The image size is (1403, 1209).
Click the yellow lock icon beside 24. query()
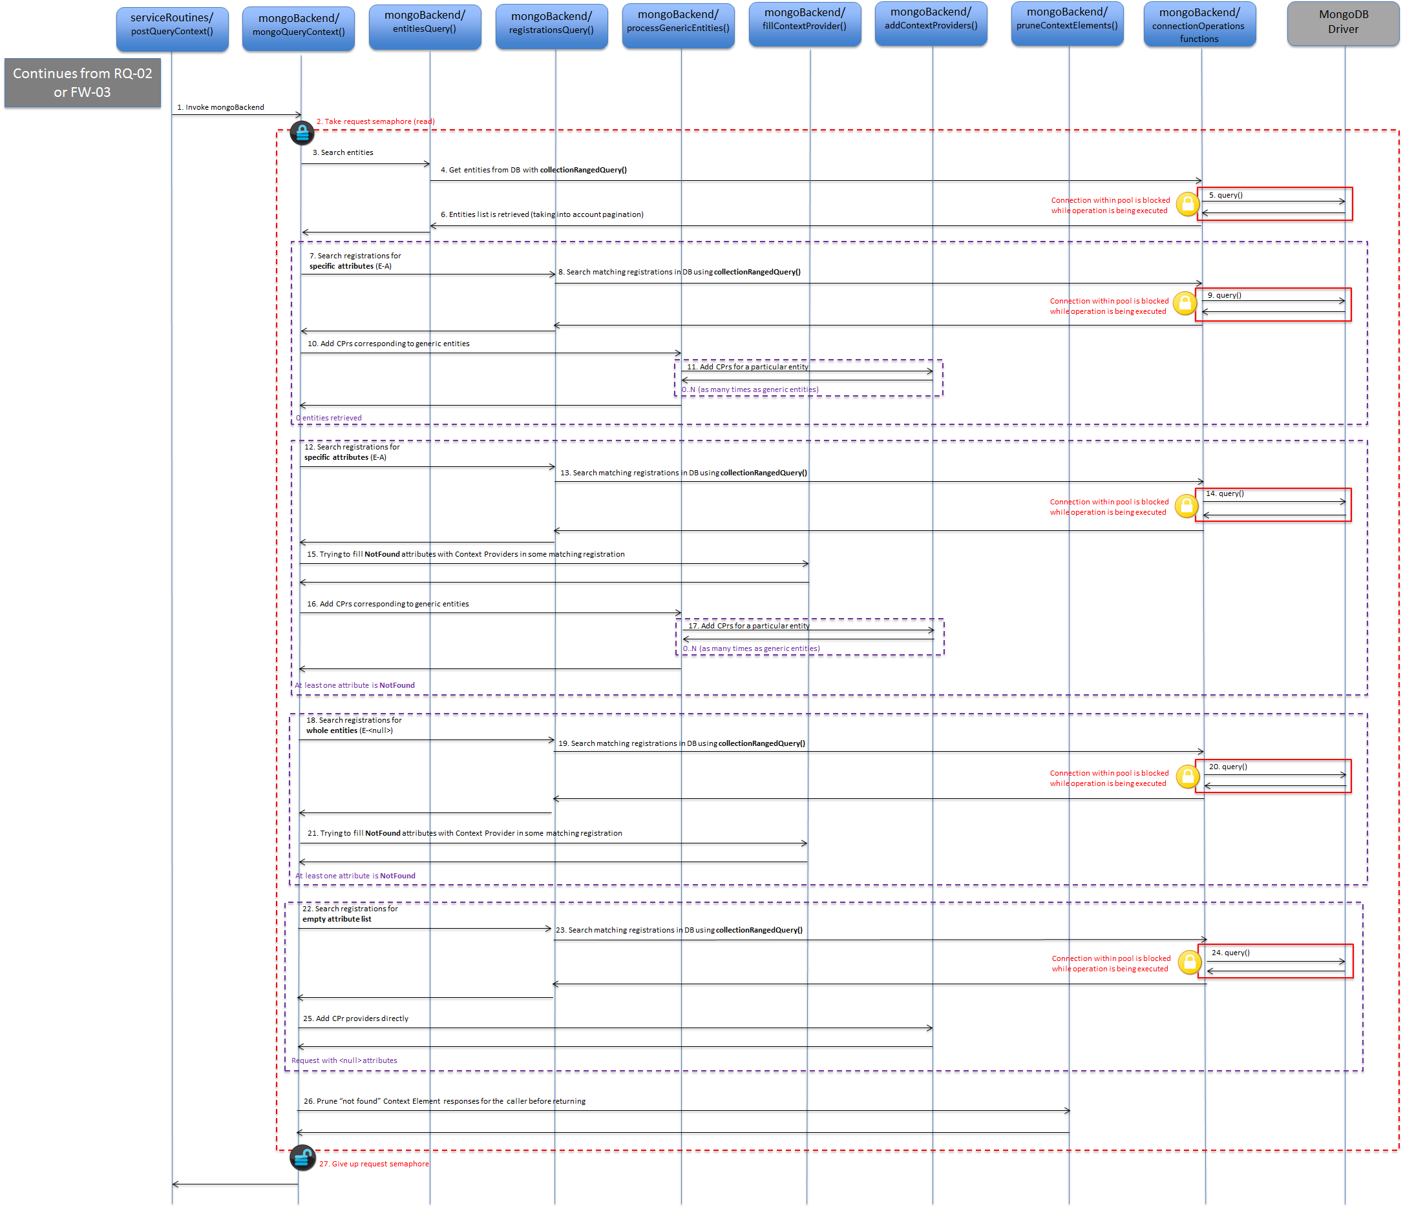coord(1189,962)
